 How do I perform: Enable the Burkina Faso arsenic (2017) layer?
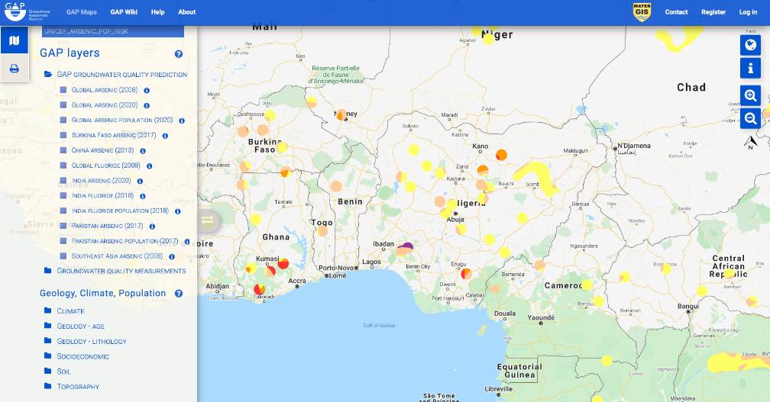pos(63,135)
